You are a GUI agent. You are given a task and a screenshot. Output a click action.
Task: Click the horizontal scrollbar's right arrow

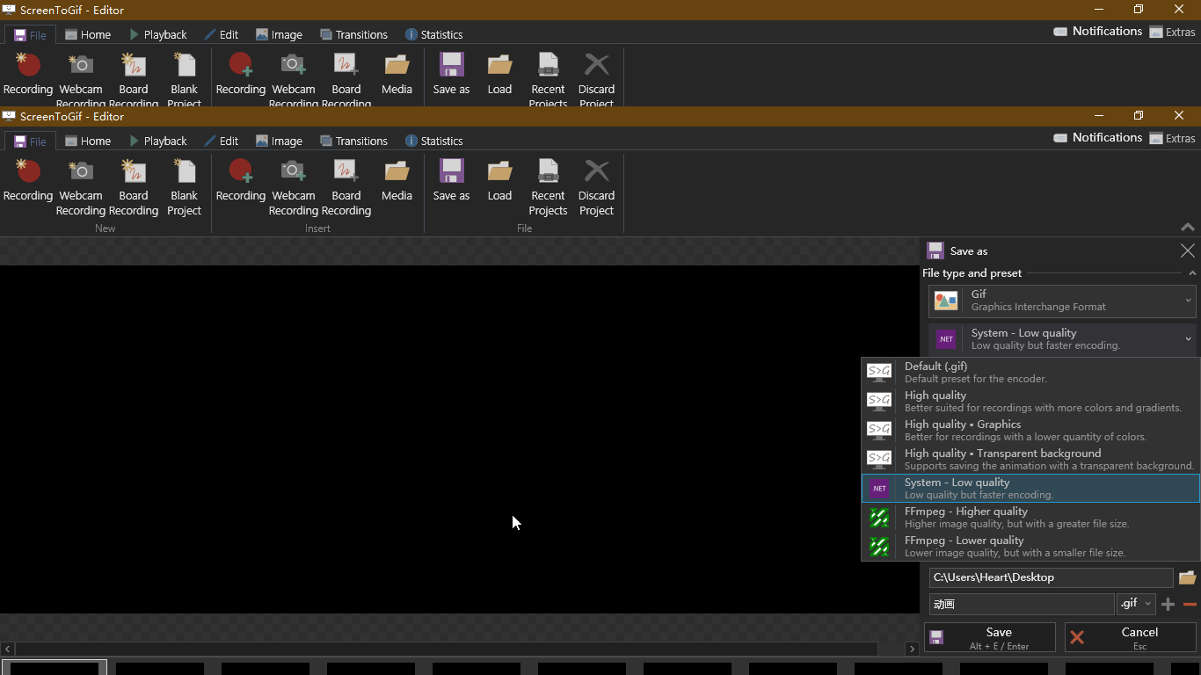912,649
